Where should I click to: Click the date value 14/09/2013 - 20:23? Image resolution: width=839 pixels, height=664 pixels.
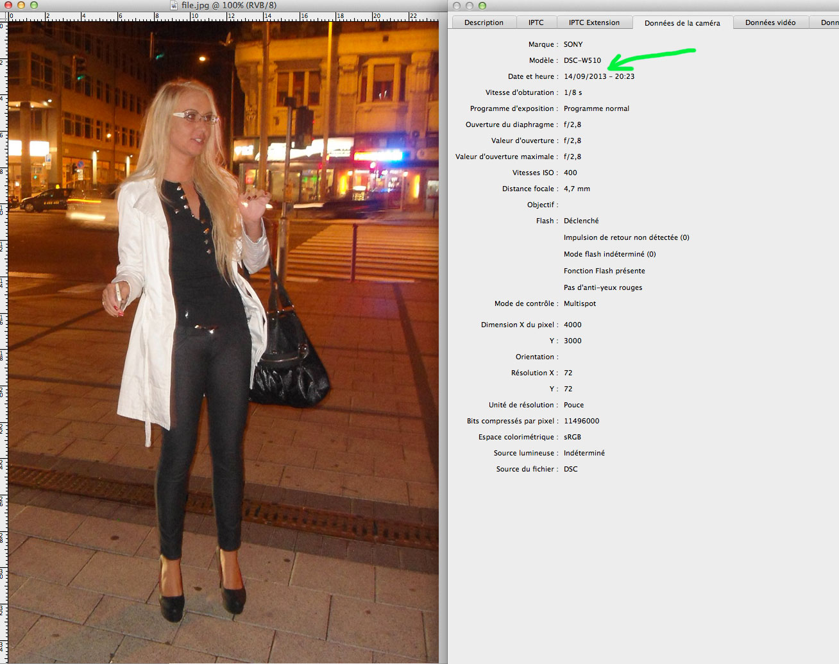pos(598,76)
